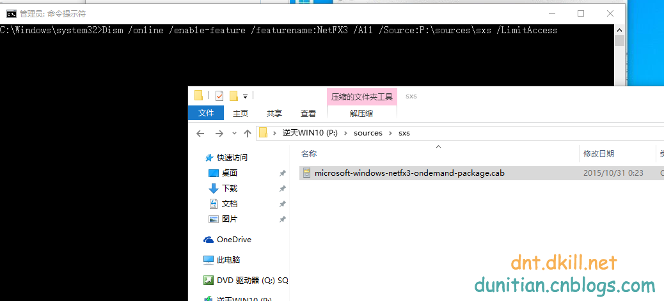Expand the chevron between sources and sxs
Screen dimensions: 664x301
click(390, 133)
